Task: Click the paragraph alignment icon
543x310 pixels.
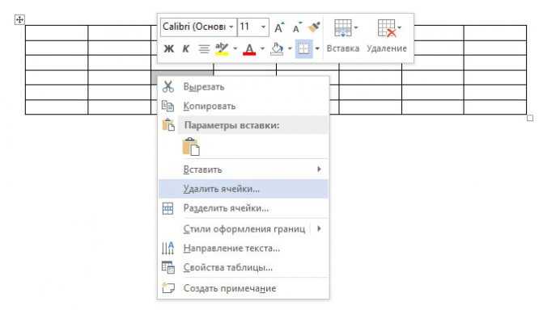Action: 204,48
